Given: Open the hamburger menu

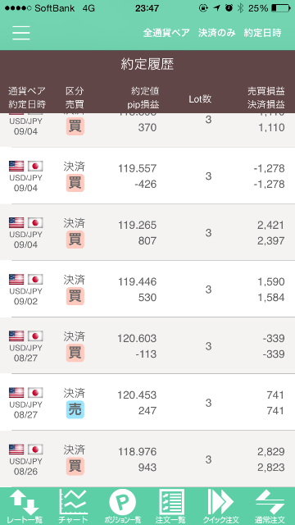Looking at the screenshot, I should [x=21, y=33].
